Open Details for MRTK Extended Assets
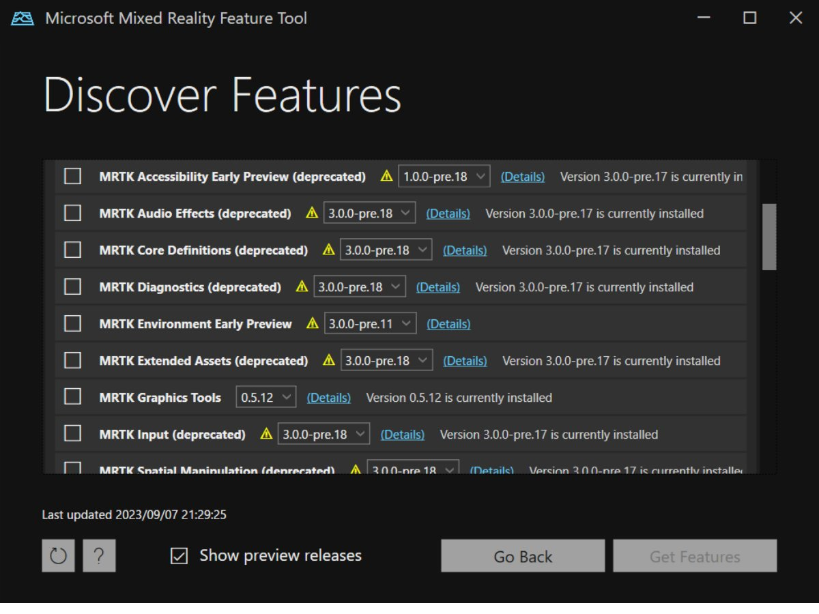The width and height of the screenshot is (819, 614). click(465, 361)
